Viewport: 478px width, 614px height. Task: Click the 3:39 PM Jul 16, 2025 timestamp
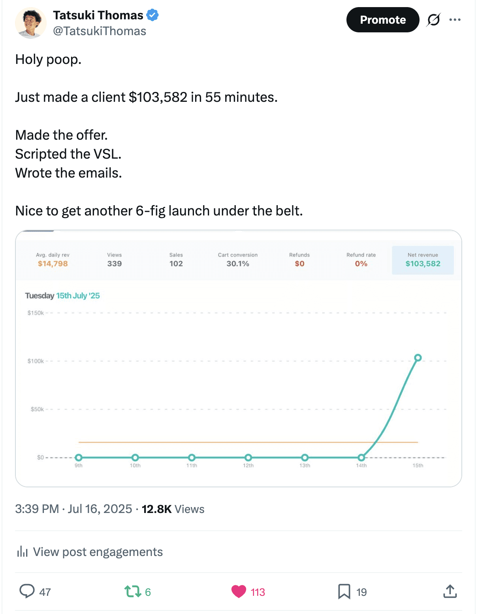tap(73, 509)
